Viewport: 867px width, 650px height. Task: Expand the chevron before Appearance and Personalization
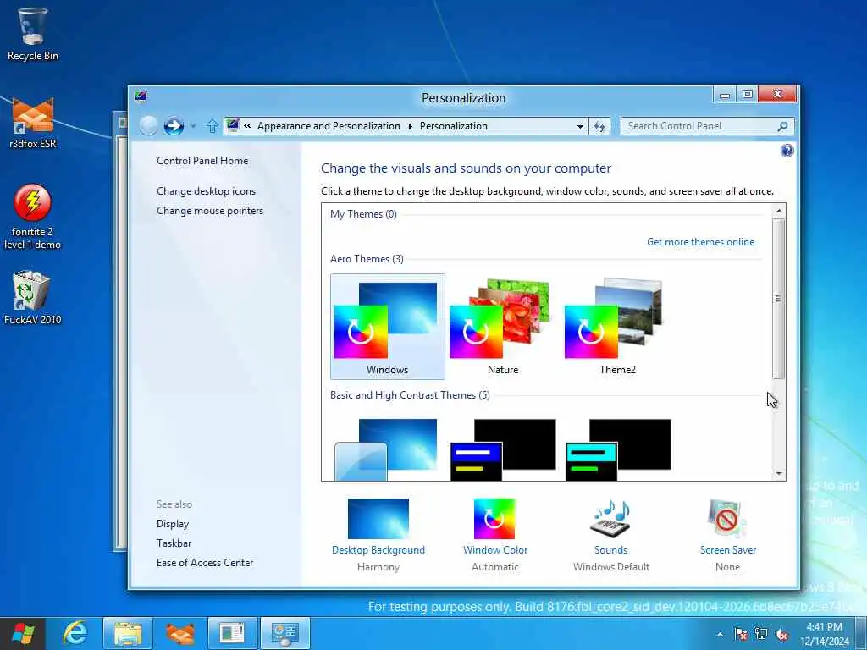click(x=247, y=126)
